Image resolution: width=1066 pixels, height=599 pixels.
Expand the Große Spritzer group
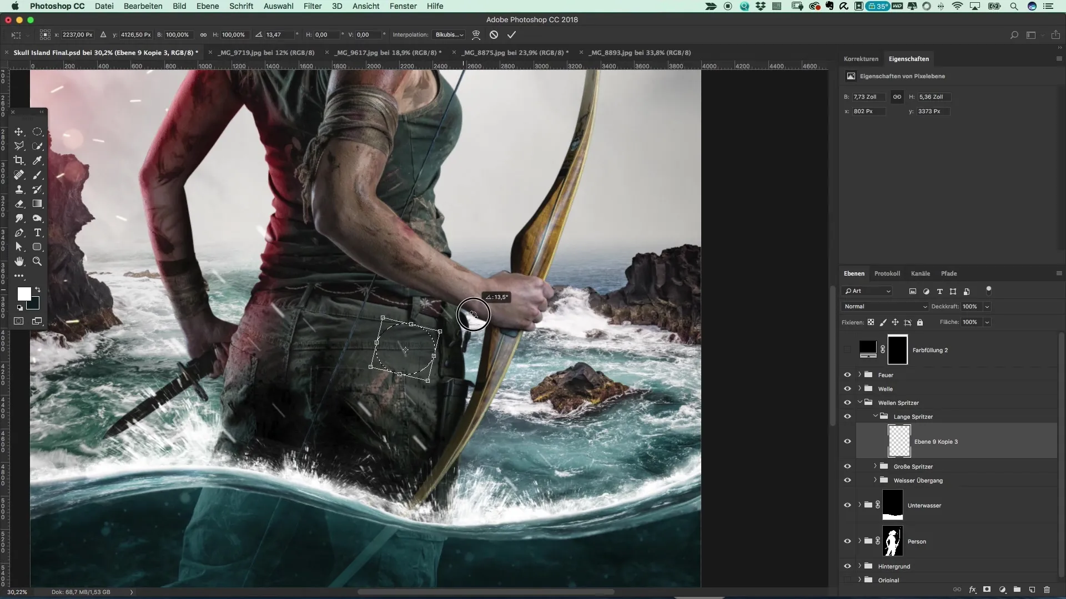876,466
